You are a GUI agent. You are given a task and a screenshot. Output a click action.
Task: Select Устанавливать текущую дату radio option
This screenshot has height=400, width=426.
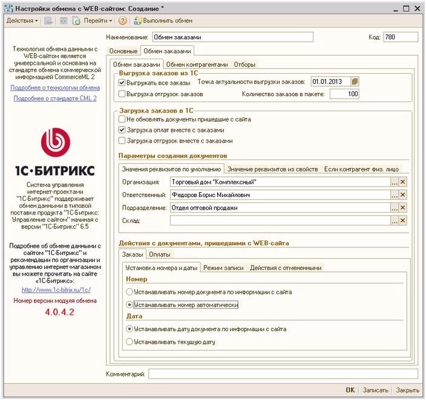[x=128, y=342]
